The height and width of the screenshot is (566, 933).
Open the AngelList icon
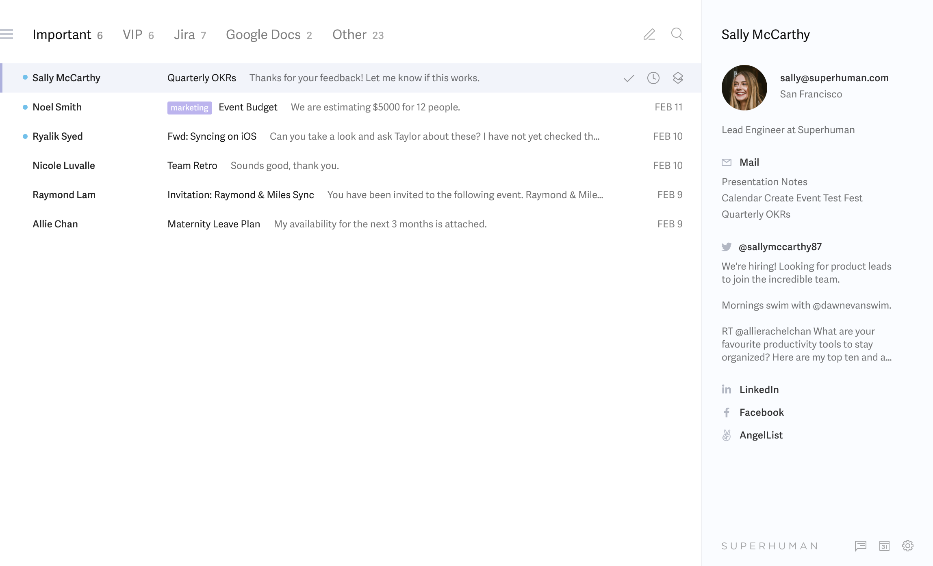point(727,435)
